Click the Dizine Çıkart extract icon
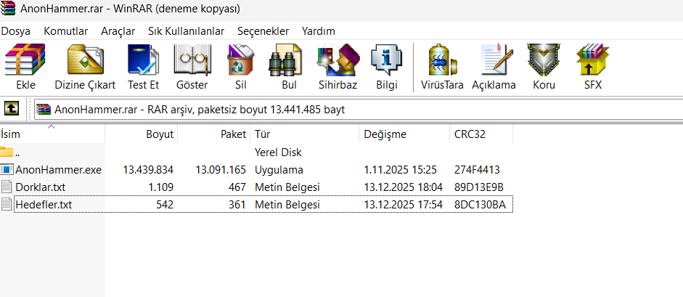Image resolution: width=683 pixels, height=297 pixels. (x=86, y=60)
